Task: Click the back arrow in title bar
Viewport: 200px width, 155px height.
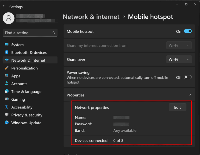Action: click(x=4, y=6)
